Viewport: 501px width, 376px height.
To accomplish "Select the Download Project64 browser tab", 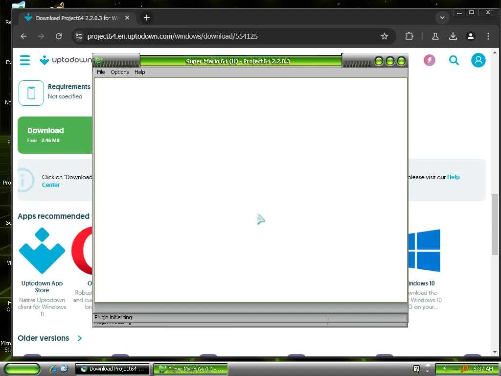I will 77,18.
